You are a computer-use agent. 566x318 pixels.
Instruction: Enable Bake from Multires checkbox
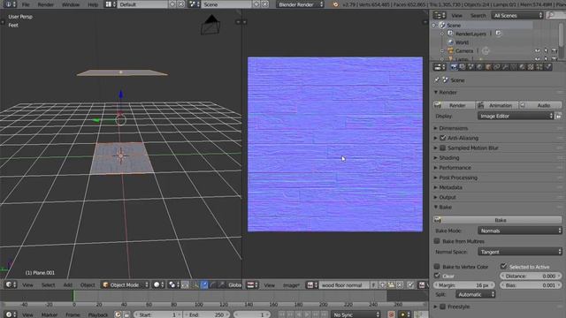point(437,241)
